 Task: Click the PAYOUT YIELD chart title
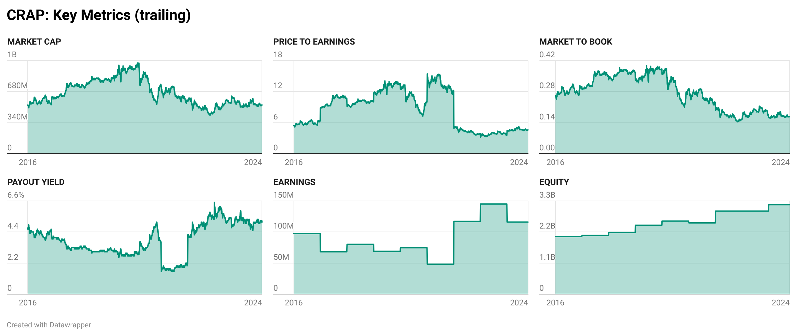click(36, 182)
